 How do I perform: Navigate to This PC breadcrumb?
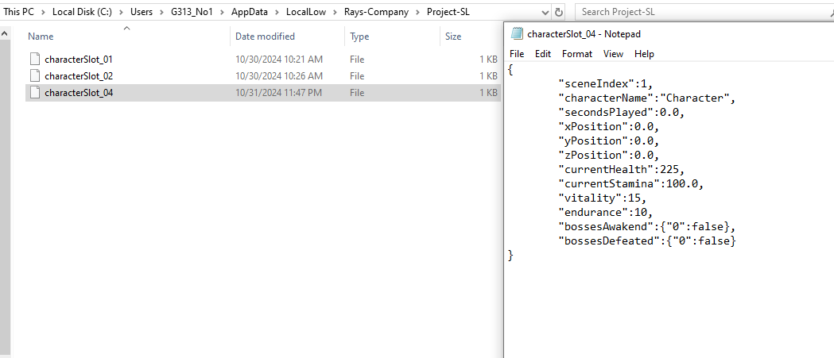pos(18,12)
